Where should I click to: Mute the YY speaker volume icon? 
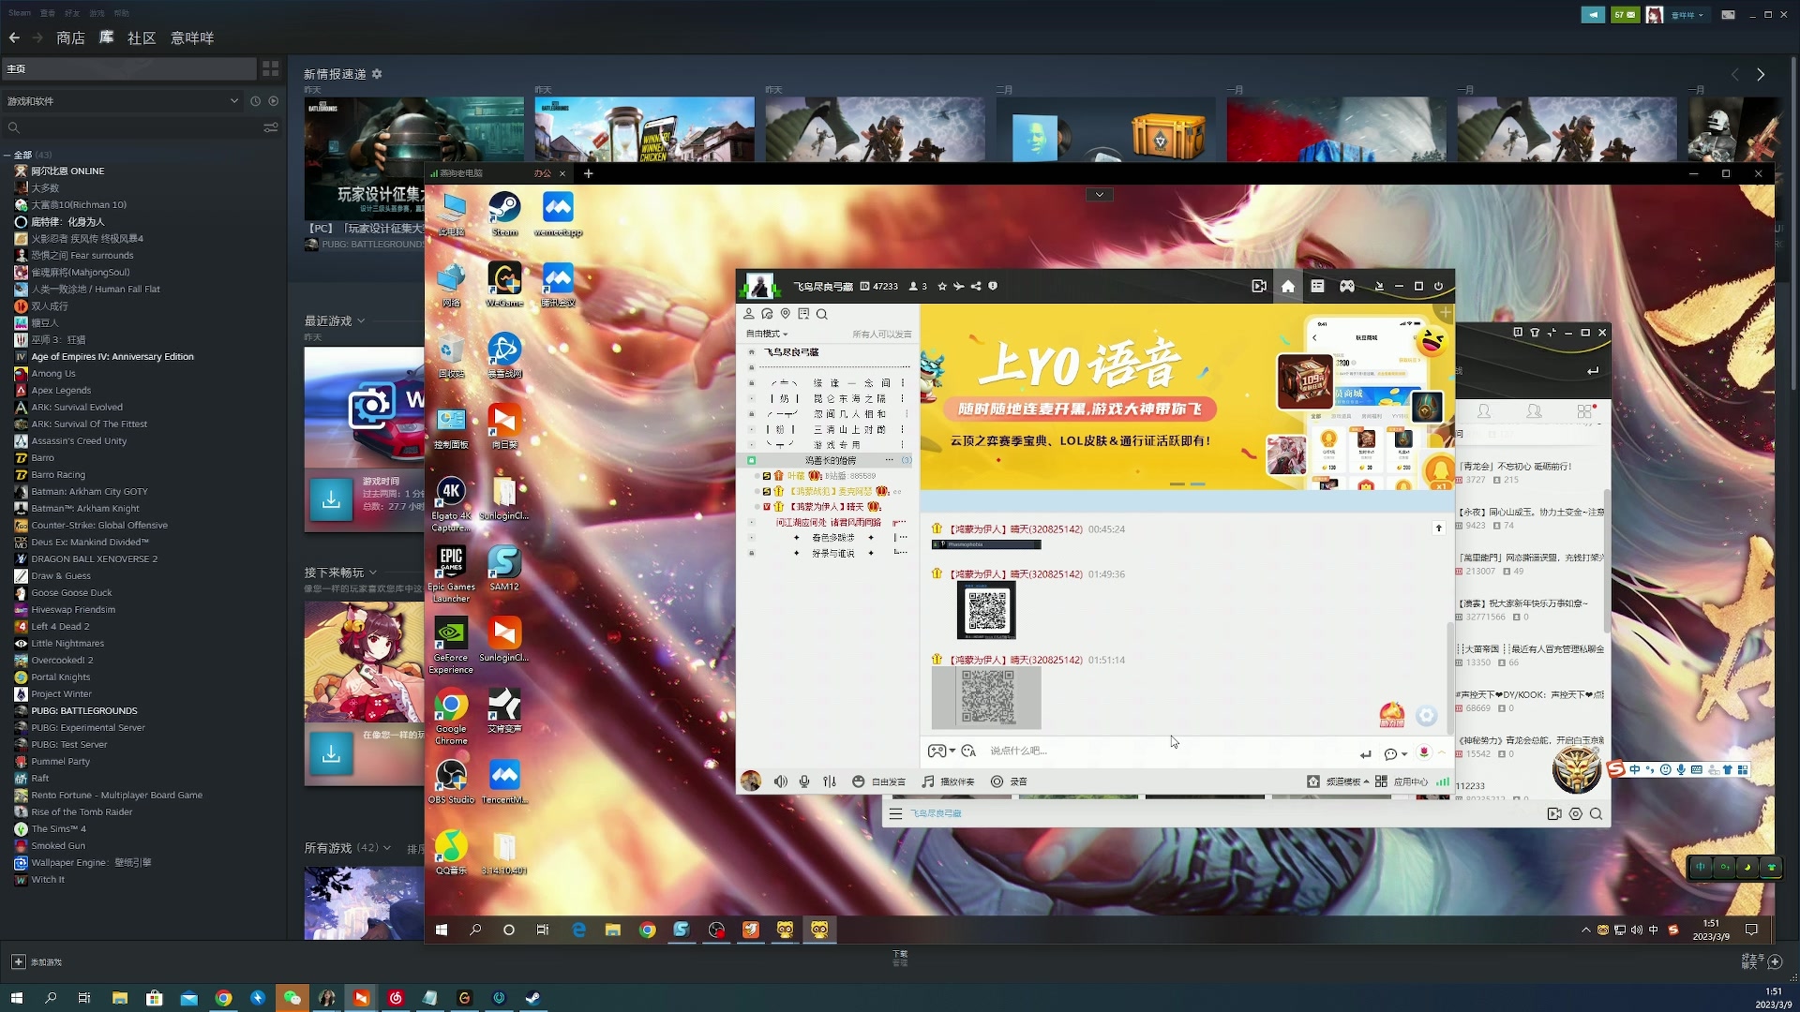pyautogui.click(x=780, y=781)
